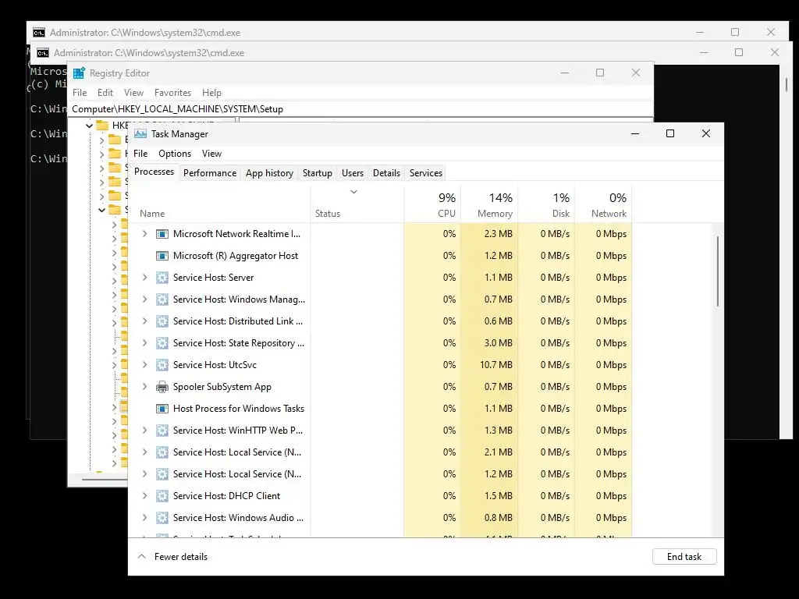
Task: Open the Registry Editor Help menu
Action: coord(211,93)
